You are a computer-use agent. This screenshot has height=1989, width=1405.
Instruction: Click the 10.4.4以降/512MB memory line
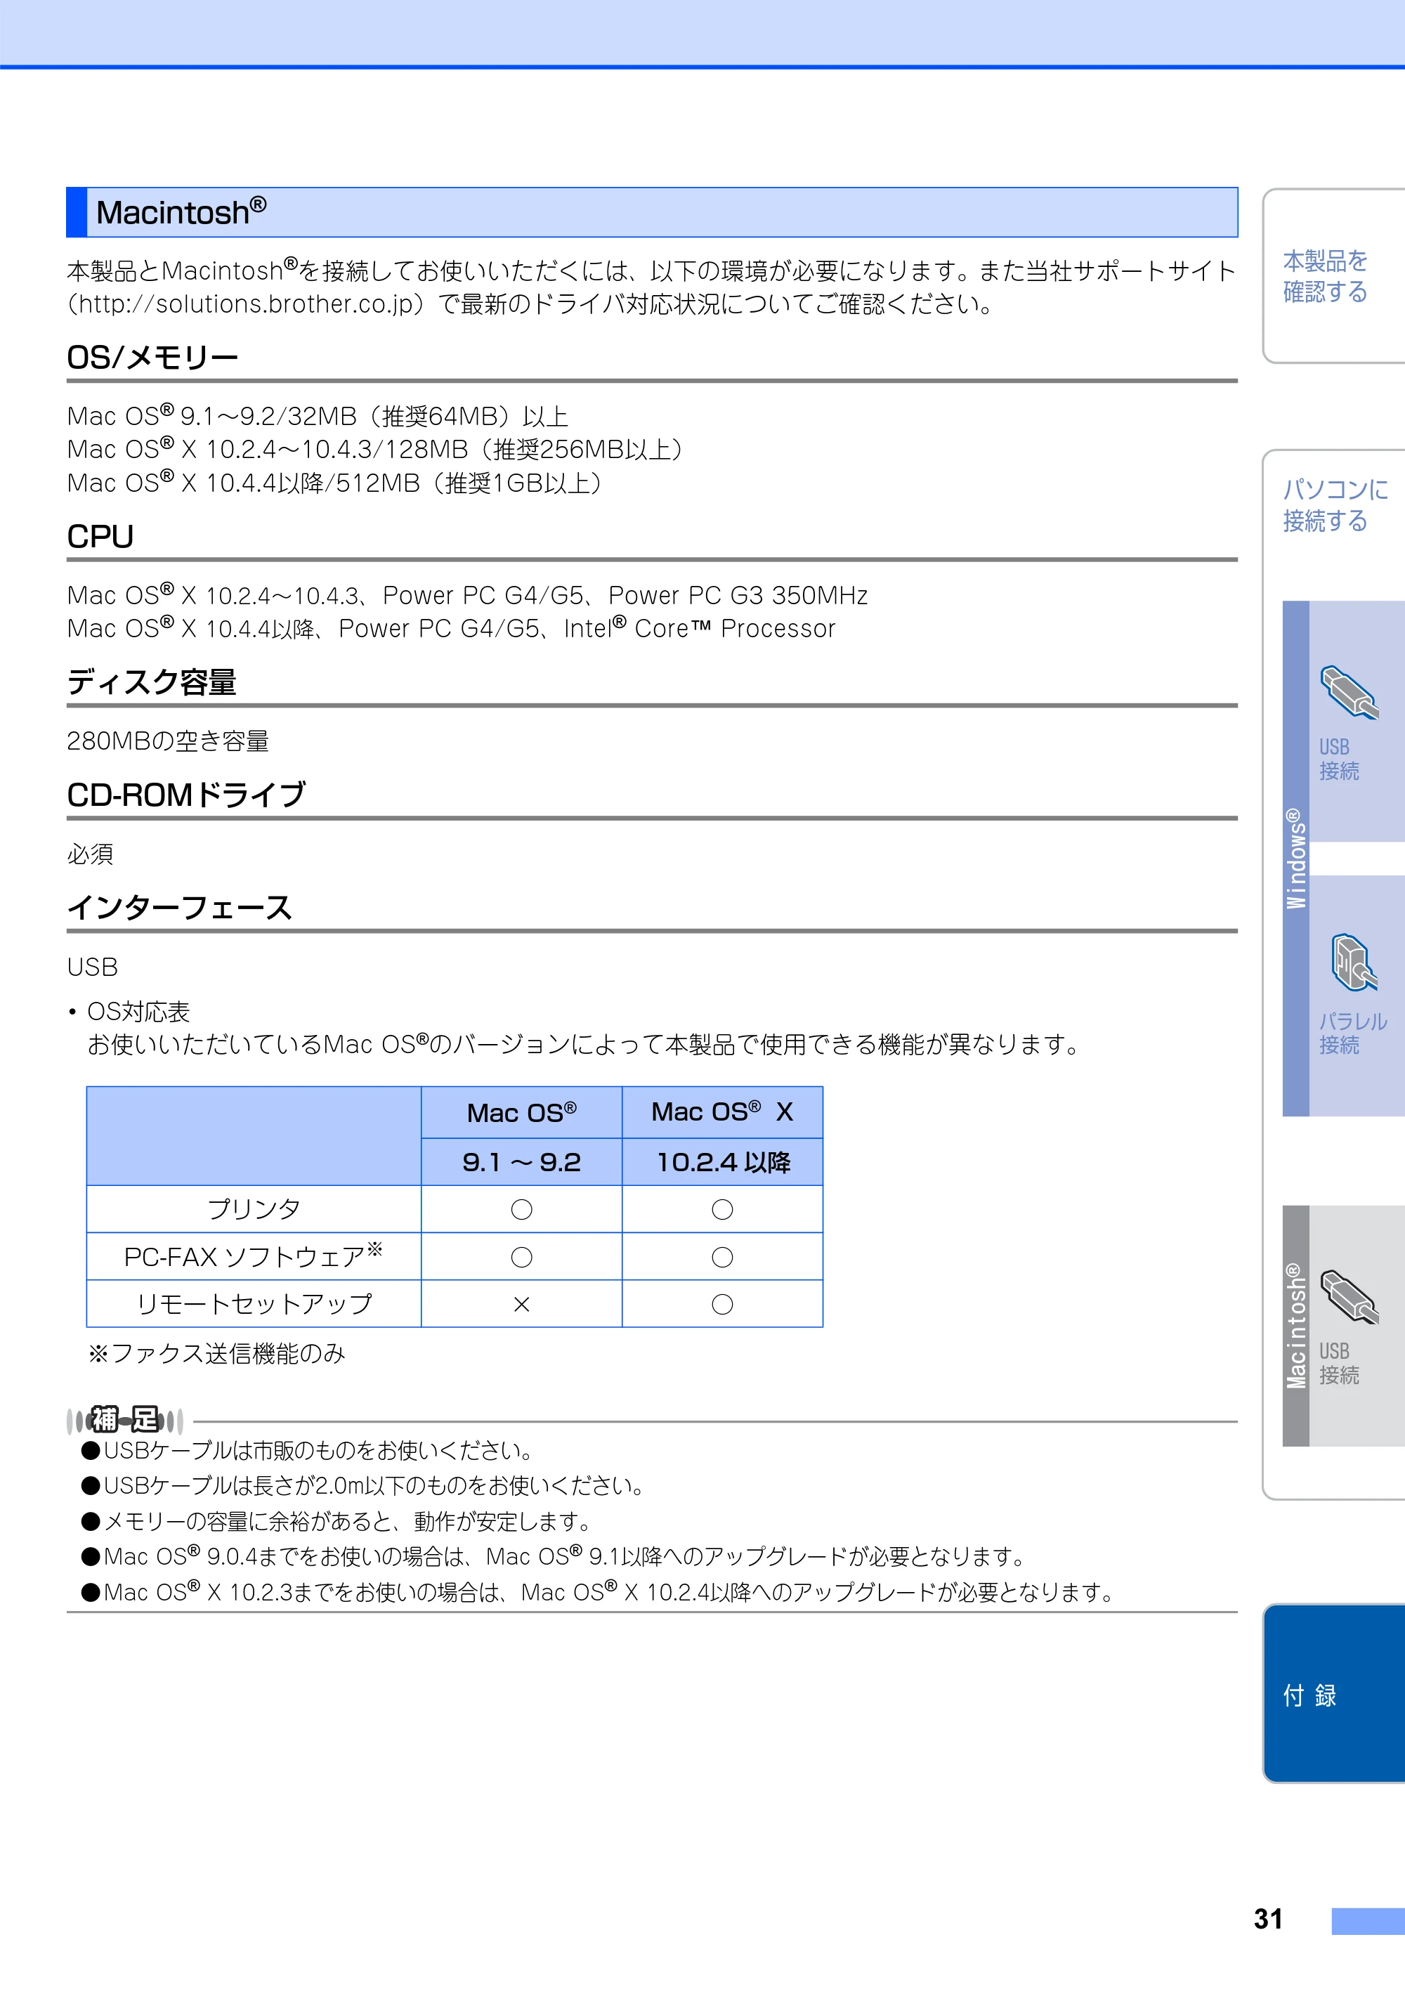(335, 483)
